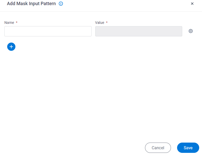Configure the value using the cog icon
Viewport: 202px width, 159px height.
click(x=191, y=31)
